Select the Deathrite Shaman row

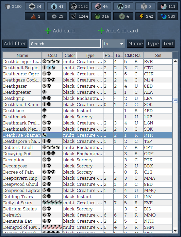pyautogui.click(x=87, y=135)
